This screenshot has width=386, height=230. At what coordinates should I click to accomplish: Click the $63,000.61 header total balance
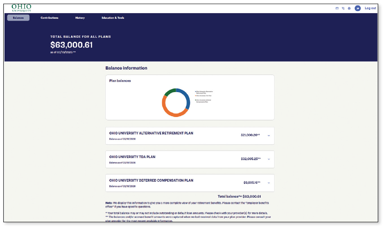tap(71, 45)
